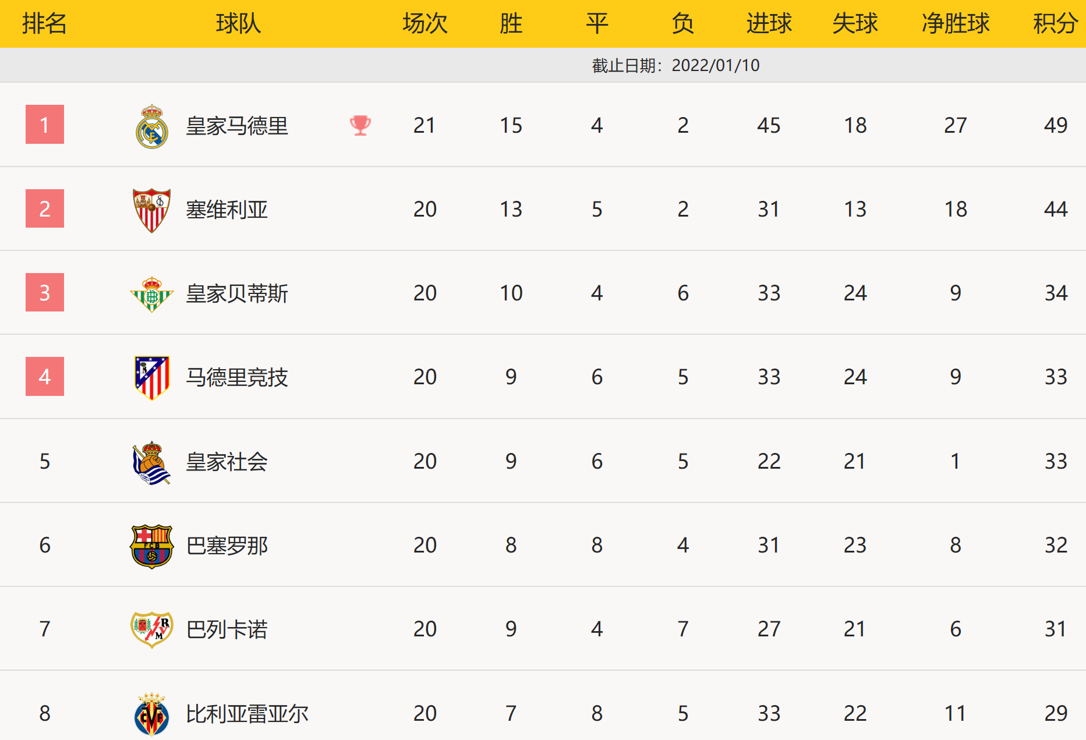
Task: Click the 排名 column header
Action: click(x=44, y=24)
